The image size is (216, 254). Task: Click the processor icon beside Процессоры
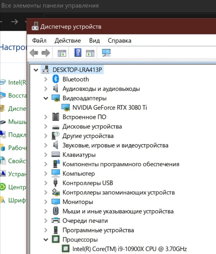[x=56, y=239]
